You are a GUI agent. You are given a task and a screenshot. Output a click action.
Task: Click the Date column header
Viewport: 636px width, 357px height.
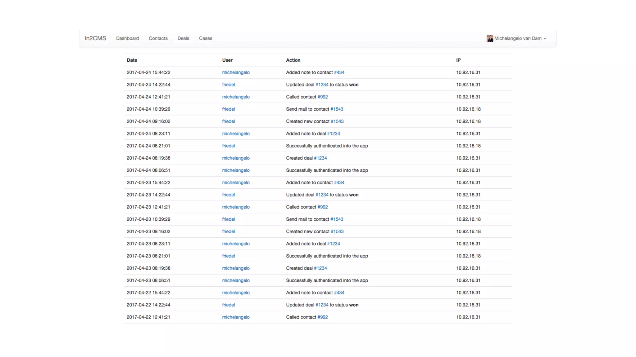point(132,60)
